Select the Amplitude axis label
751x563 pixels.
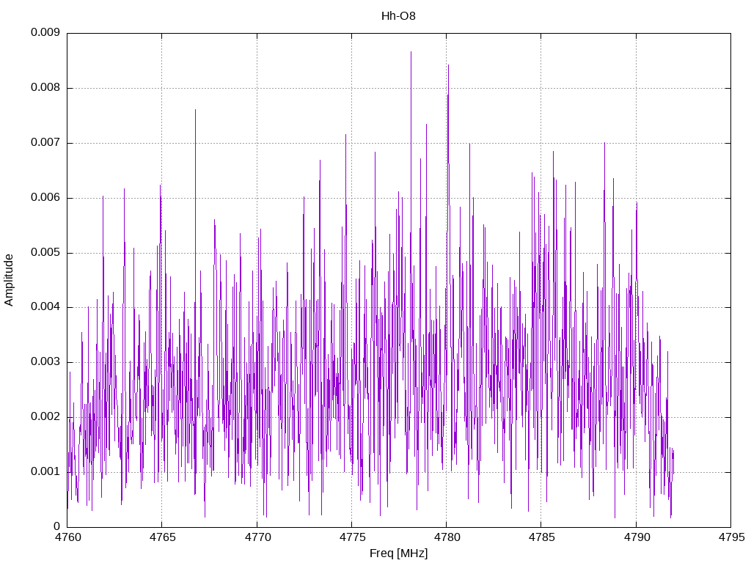pyautogui.click(x=9, y=280)
